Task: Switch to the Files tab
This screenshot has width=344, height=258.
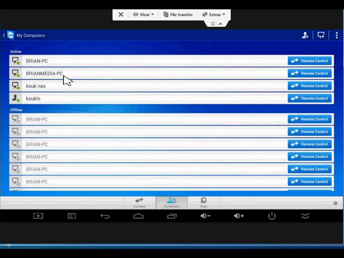Action: 204,202
